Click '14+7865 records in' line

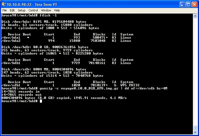click(x=20, y=92)
